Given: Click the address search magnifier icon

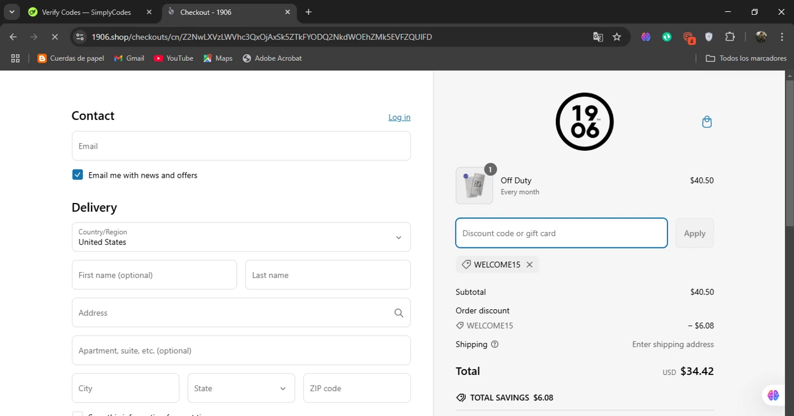Looking at the screenshot, I should coord(399,313).
